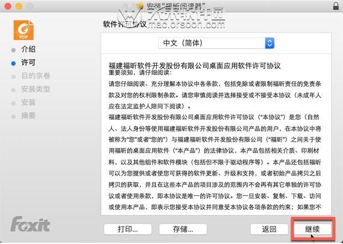Click the lock icon in title bar
343x244 pixels.
(336, 6)
